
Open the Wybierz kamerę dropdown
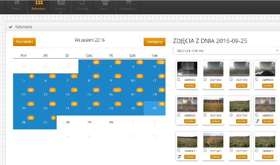pyautogui.click(x=226, y=51)
